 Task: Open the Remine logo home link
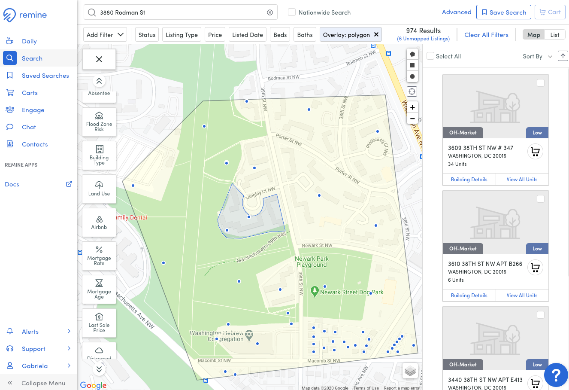[25, 15]
